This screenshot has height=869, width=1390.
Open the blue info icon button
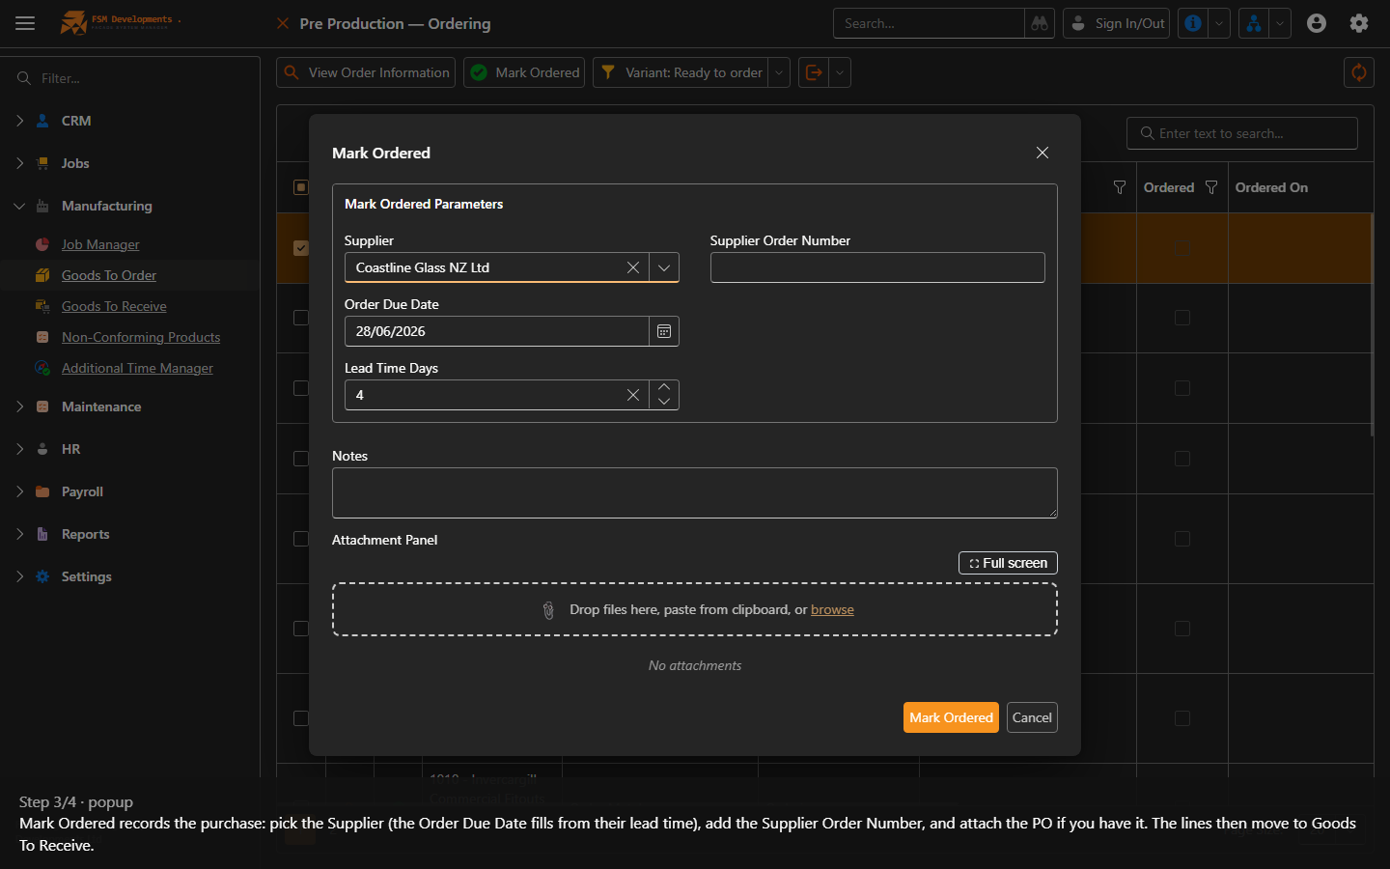[1193, 23]
